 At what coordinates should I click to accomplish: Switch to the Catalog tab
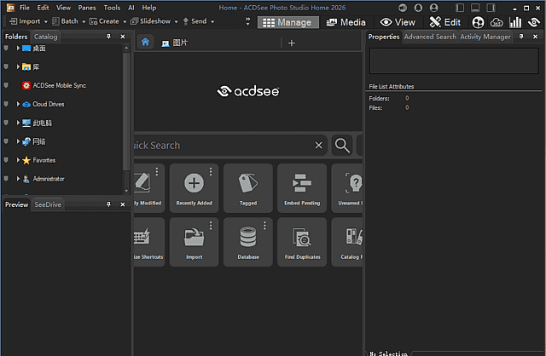pos(45,37)
